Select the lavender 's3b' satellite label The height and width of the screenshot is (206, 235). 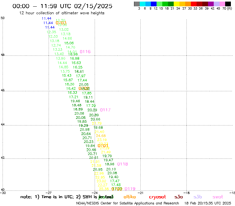[198, 197]
